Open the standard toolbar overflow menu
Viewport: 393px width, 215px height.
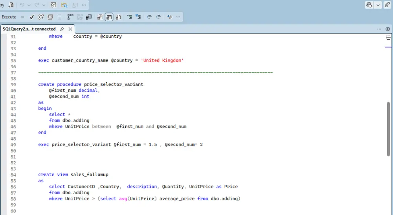click(x=84, y=5)
